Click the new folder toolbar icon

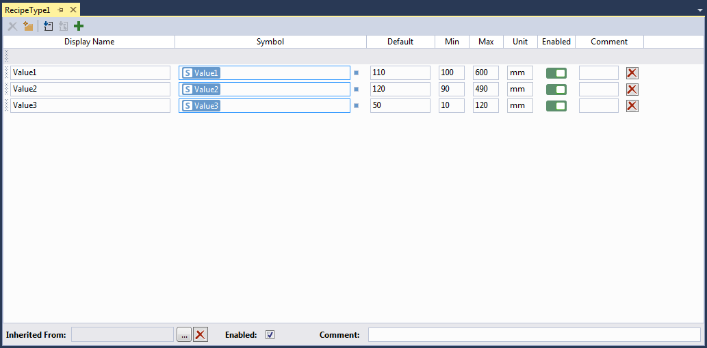point(29,27)
